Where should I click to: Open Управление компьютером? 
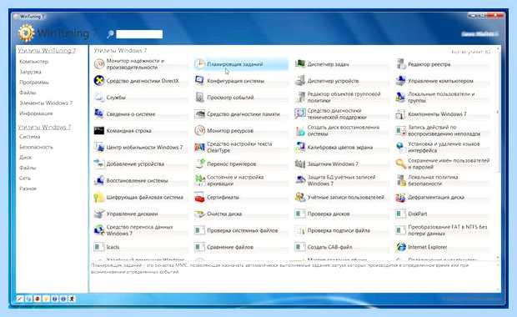[442, 81]
